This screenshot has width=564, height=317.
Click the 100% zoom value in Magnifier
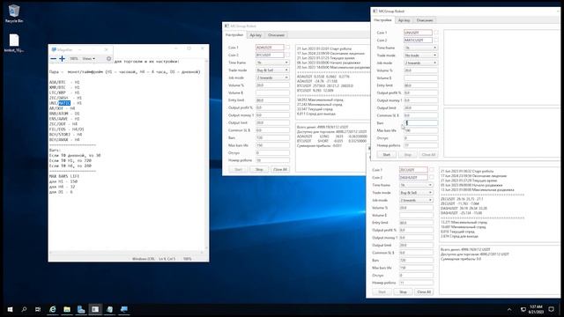[74, 59]
